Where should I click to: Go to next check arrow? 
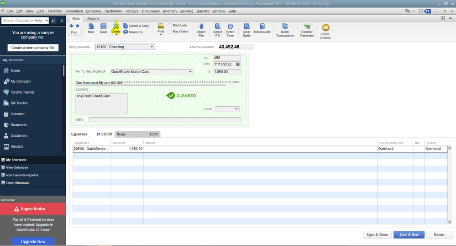coord(77,26)
